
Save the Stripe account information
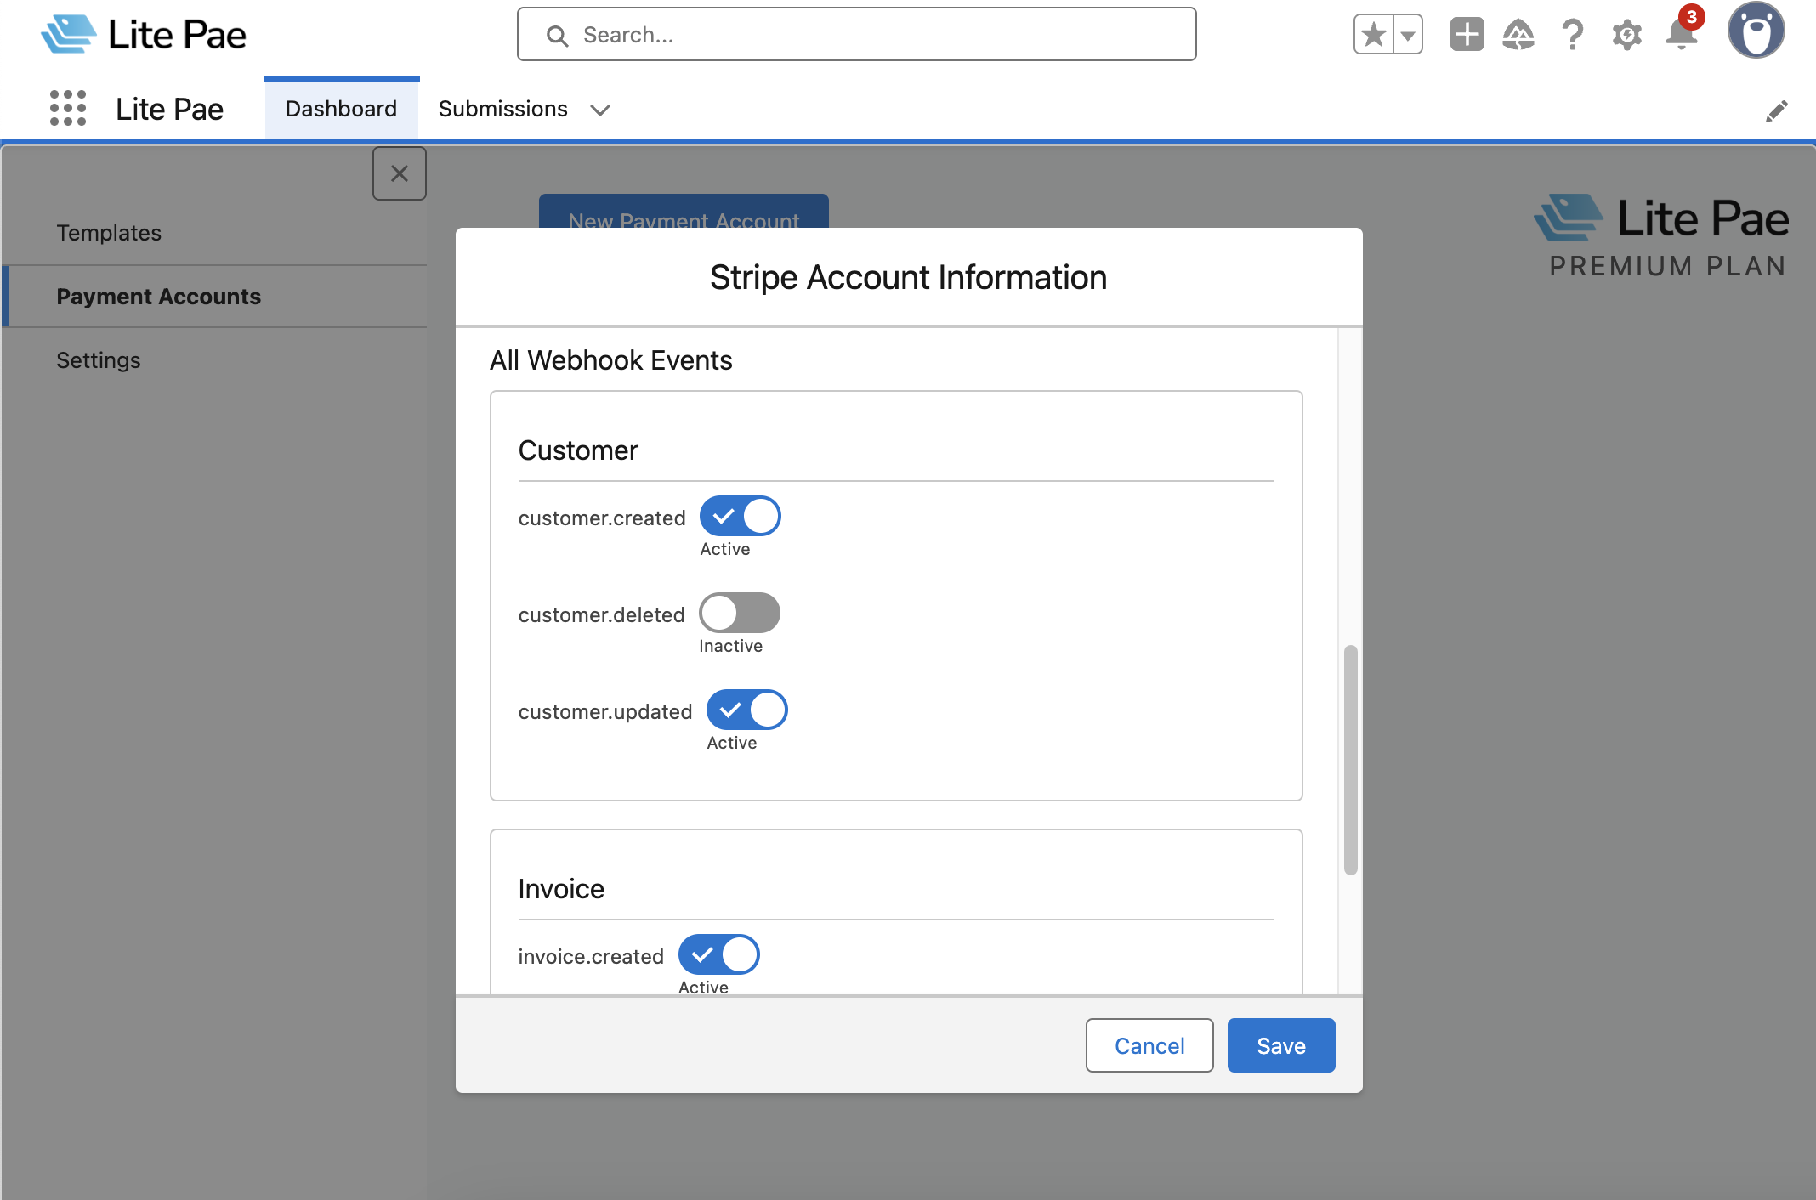click(1281, 1045)
